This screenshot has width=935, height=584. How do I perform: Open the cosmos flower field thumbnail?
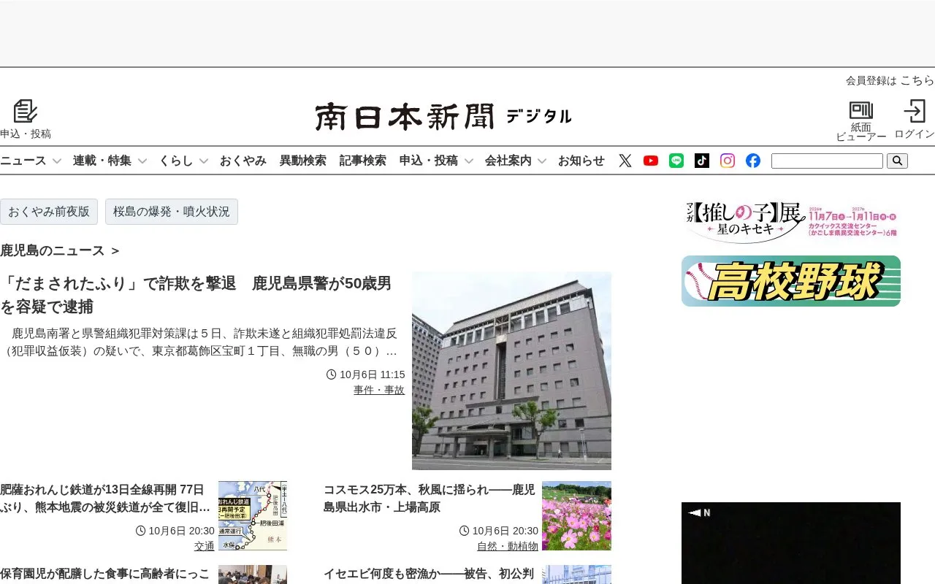(x=576, y=515)
